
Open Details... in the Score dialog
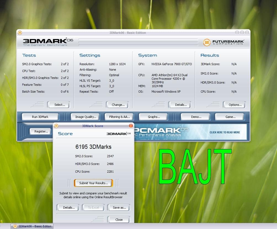click(68, 208)
